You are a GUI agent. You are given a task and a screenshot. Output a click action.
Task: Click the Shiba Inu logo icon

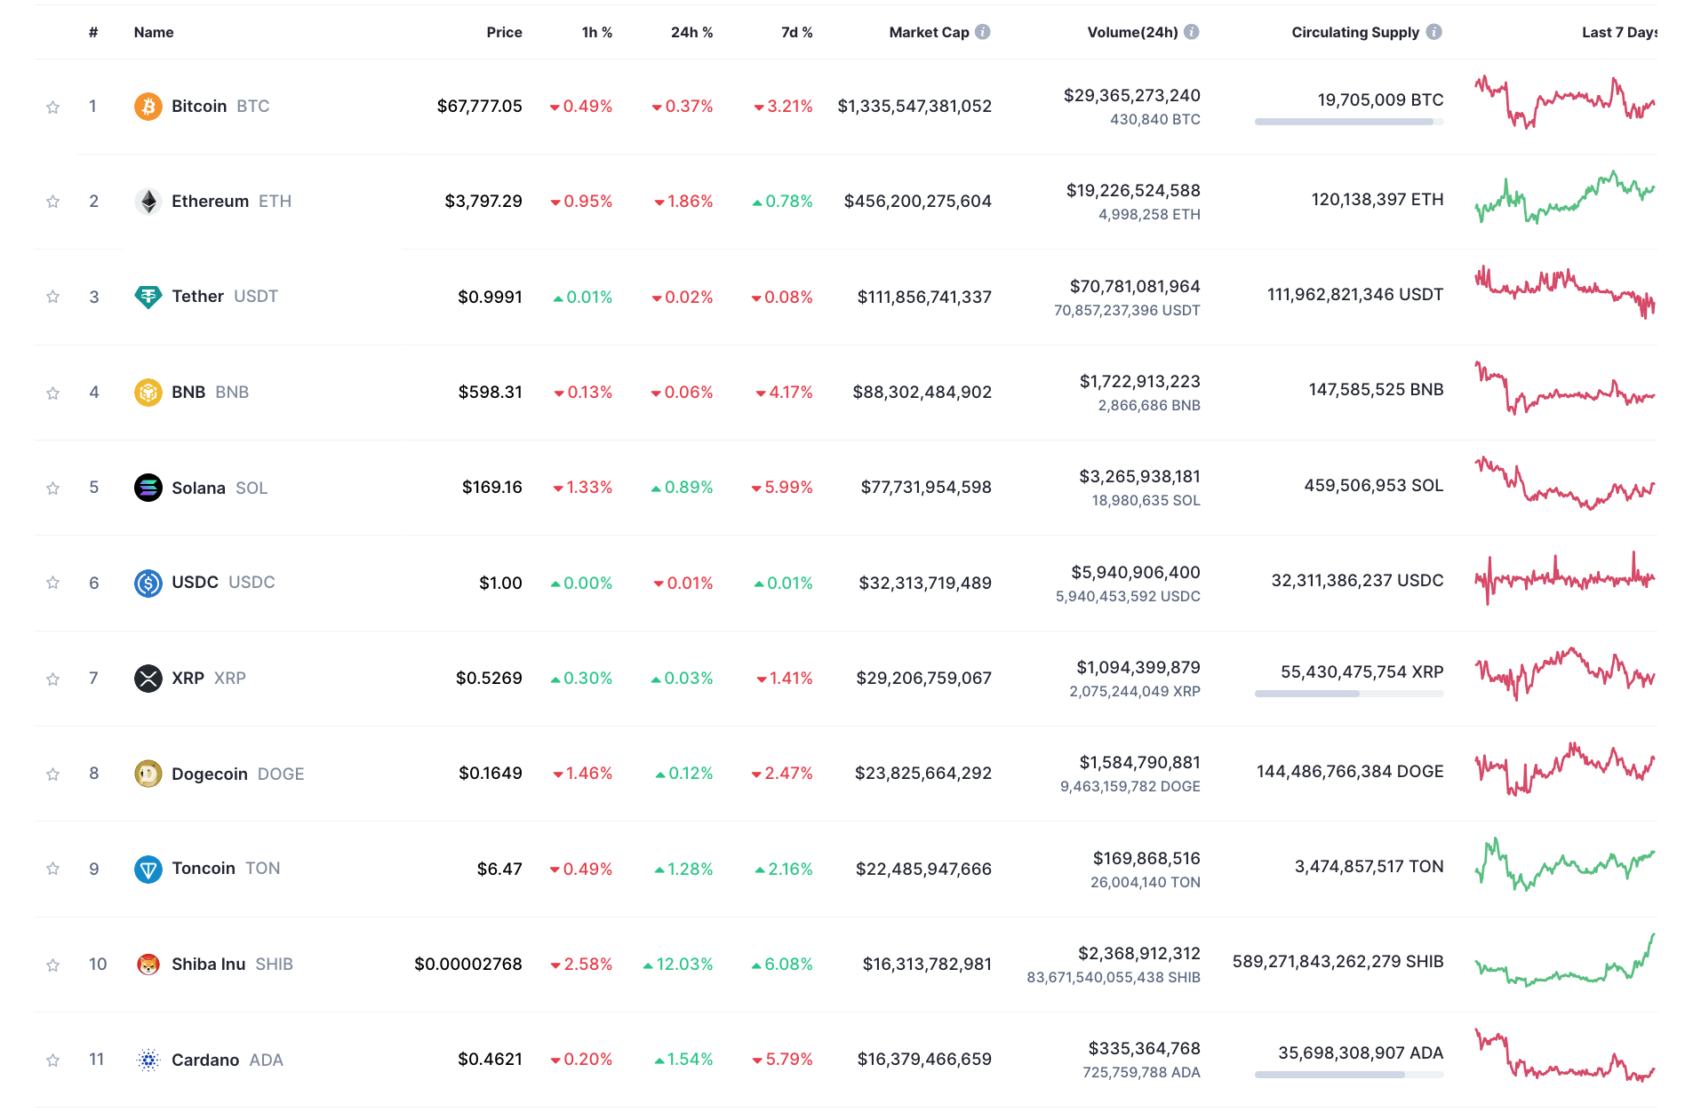tap(148, 965)
